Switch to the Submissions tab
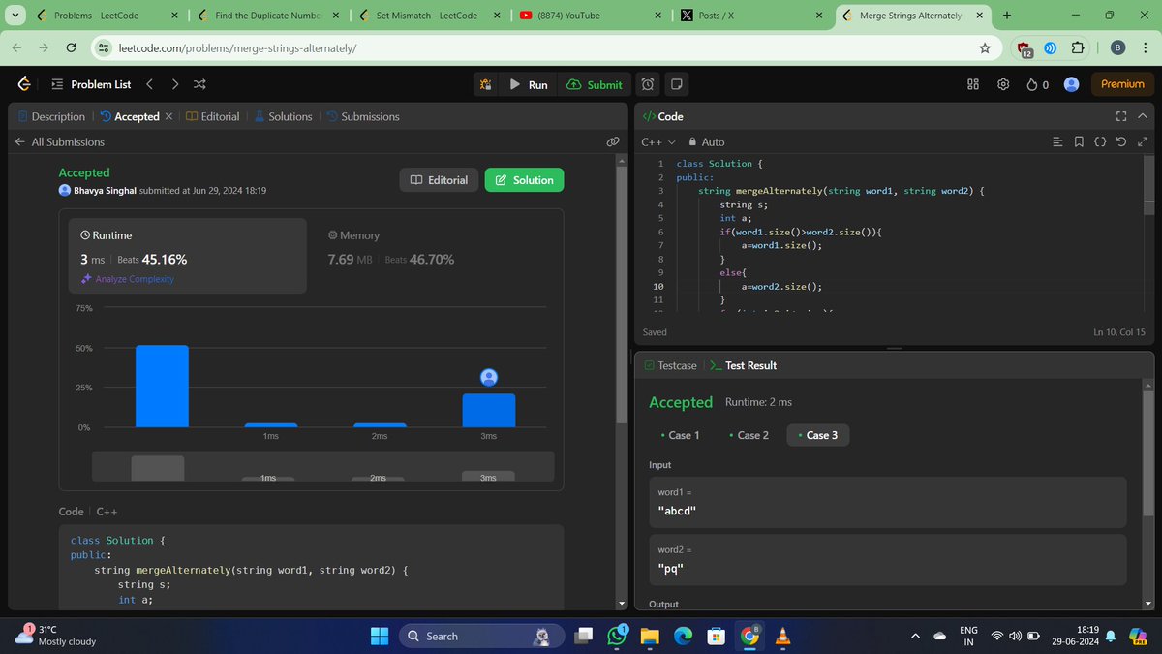Viewport: 1162px width, 654px height. click(x=362, y=116)
